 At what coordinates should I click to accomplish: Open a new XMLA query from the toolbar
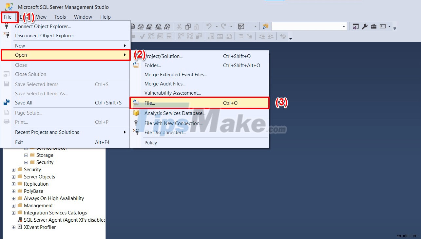[x=159, y=27]
